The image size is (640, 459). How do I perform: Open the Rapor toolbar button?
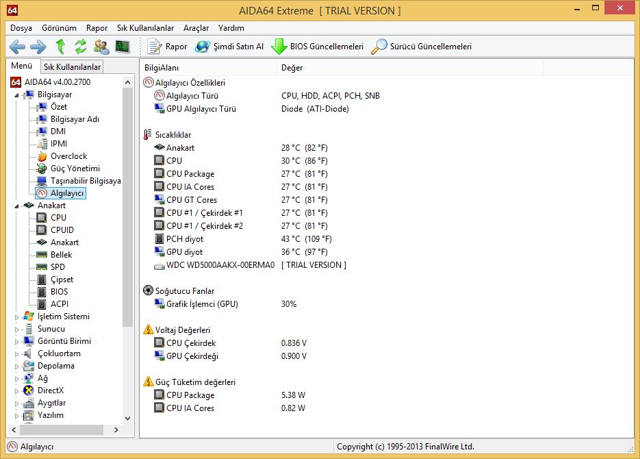click(x=168, y=47)
